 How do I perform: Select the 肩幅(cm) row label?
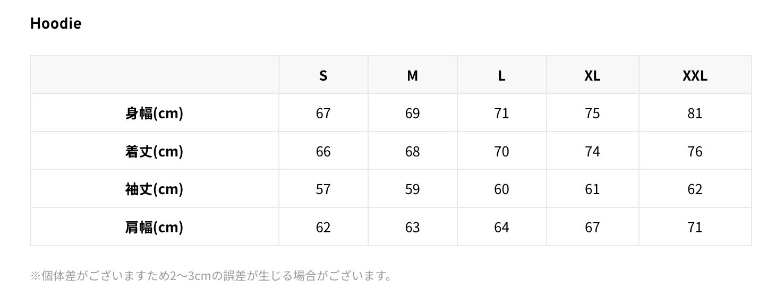tap(154, 227)
